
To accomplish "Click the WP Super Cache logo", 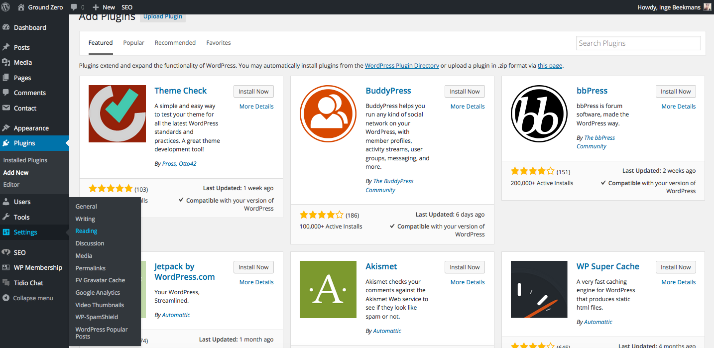I will tap(539, 289).
